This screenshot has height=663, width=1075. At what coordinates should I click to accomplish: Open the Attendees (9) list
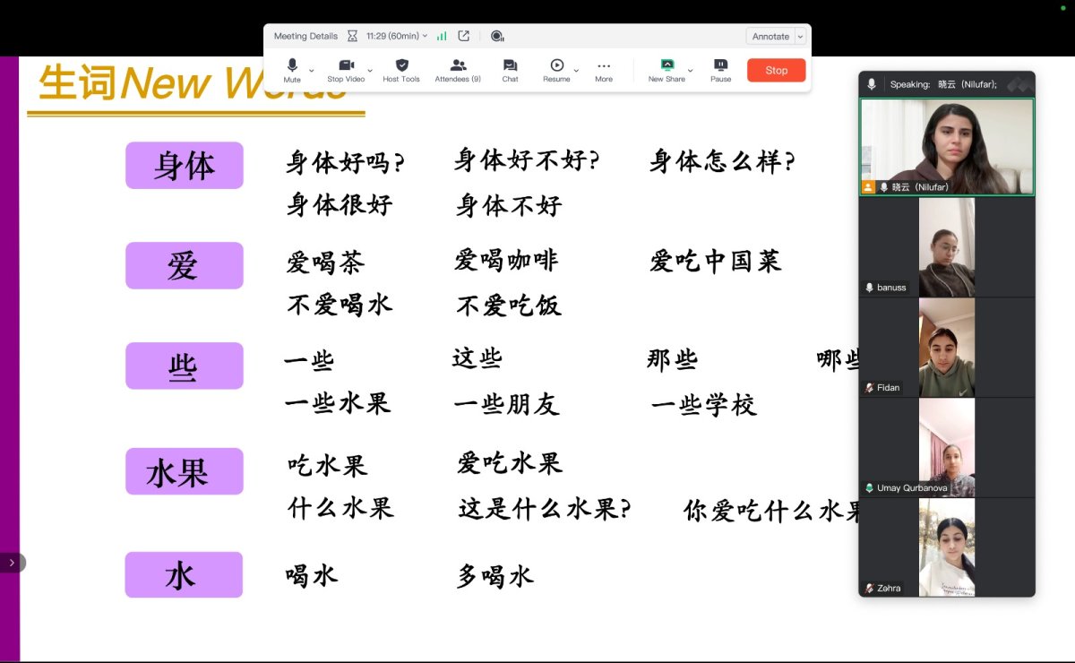point(458,70)
